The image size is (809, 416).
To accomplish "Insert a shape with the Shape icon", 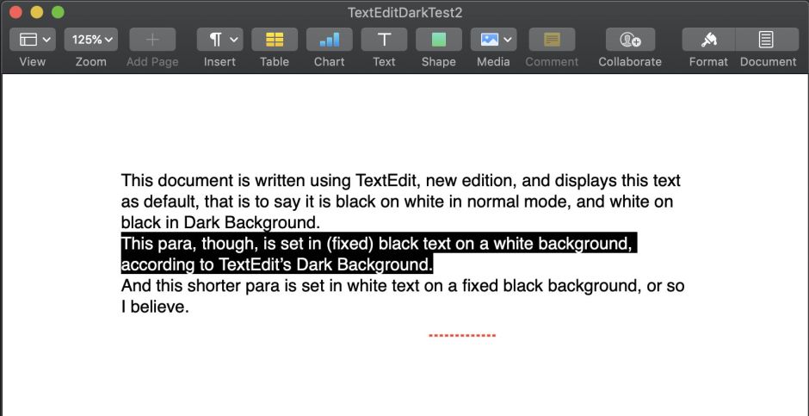I will [x=439, y=40].
